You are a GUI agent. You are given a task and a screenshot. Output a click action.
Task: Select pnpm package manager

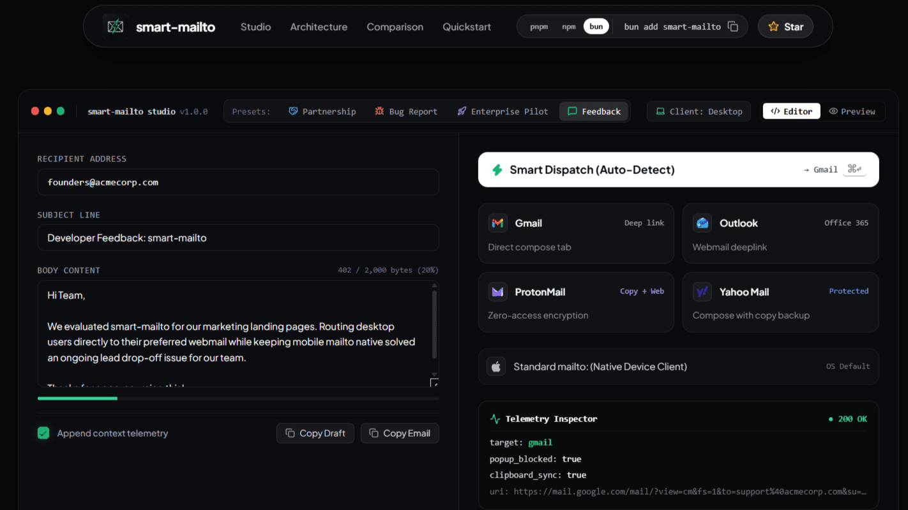pos(539,27)
